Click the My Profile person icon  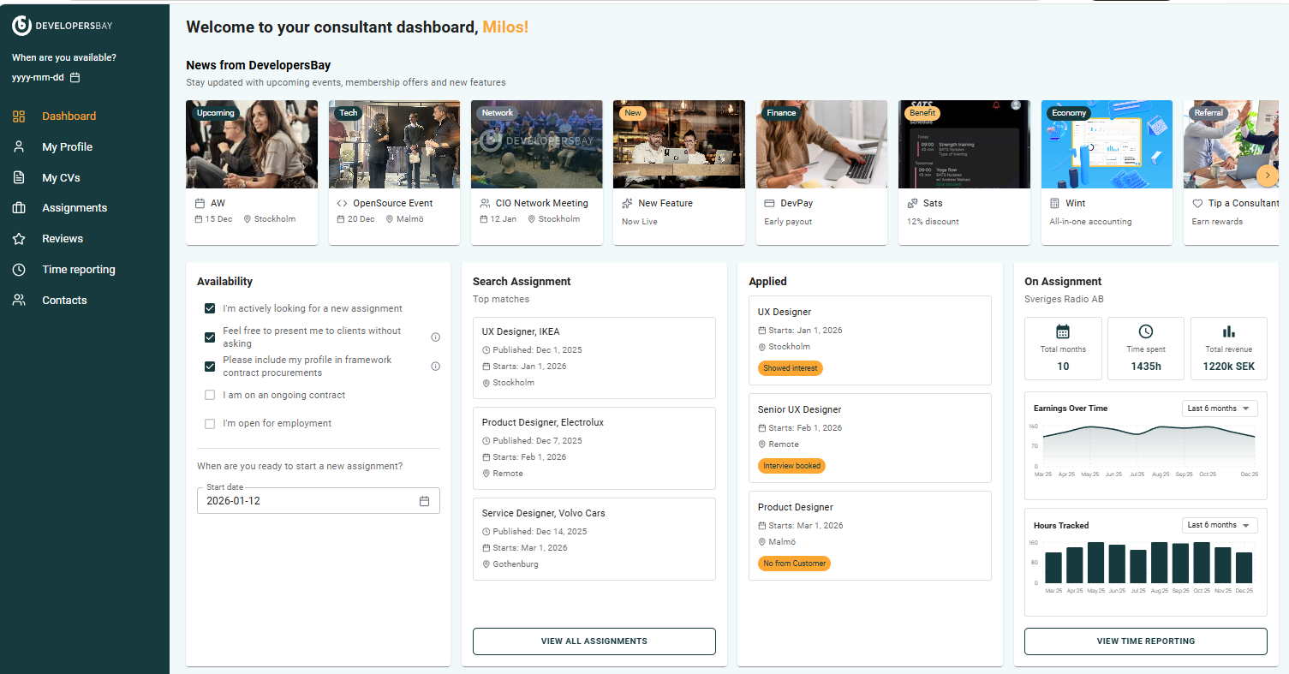click(x=19, y=147)
